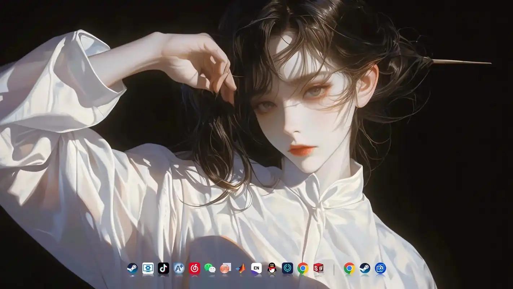Image resolution: width=513 pixels, height=289 pixels.
Task: Open WeChat messenger
Action: 210,268
